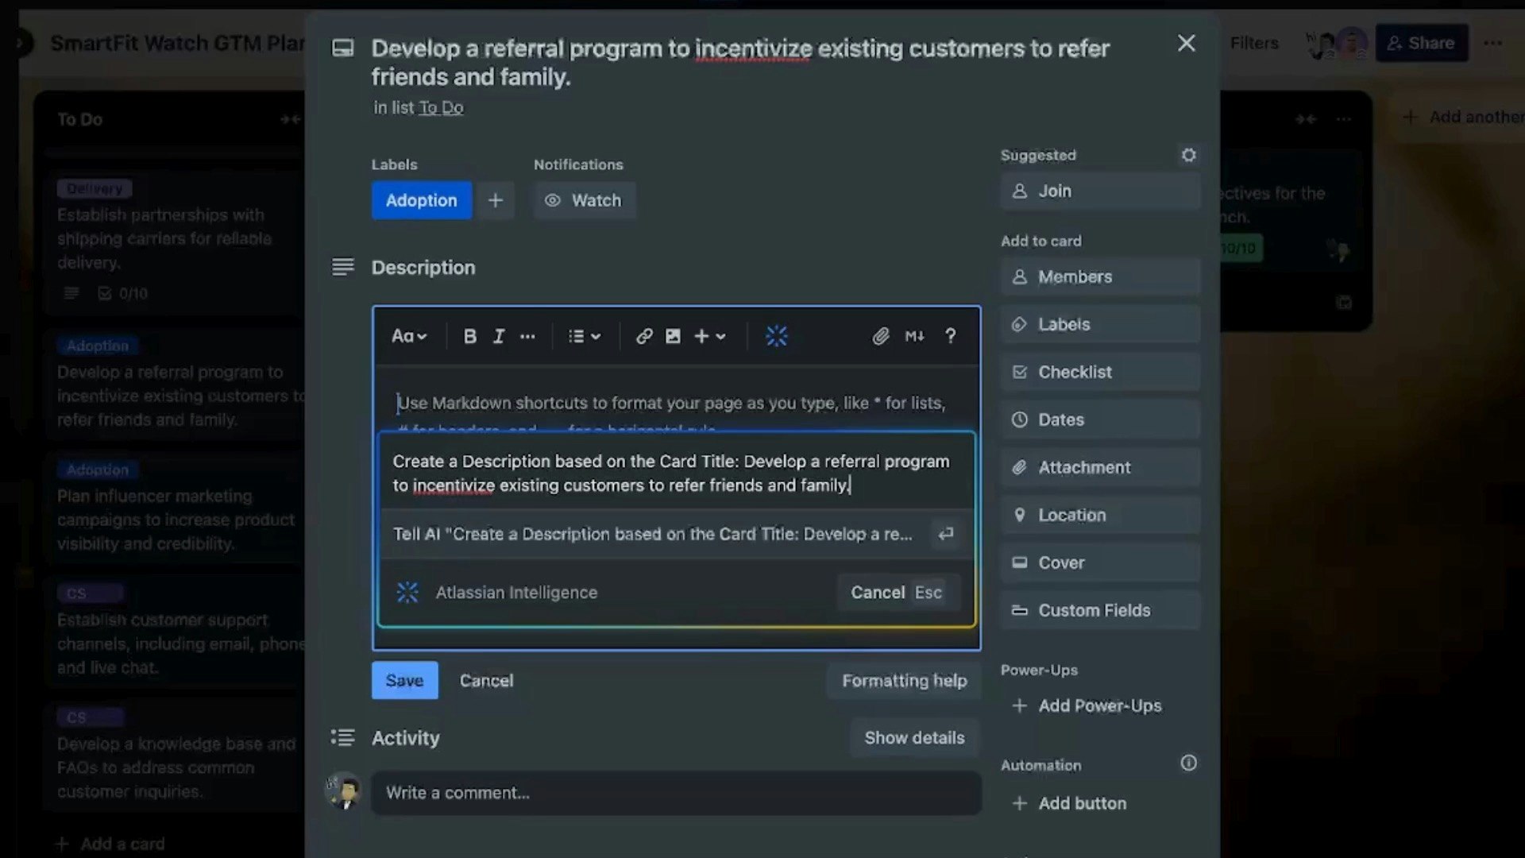Apply italic formatting in editor toolbar

[x=499, y=336]
